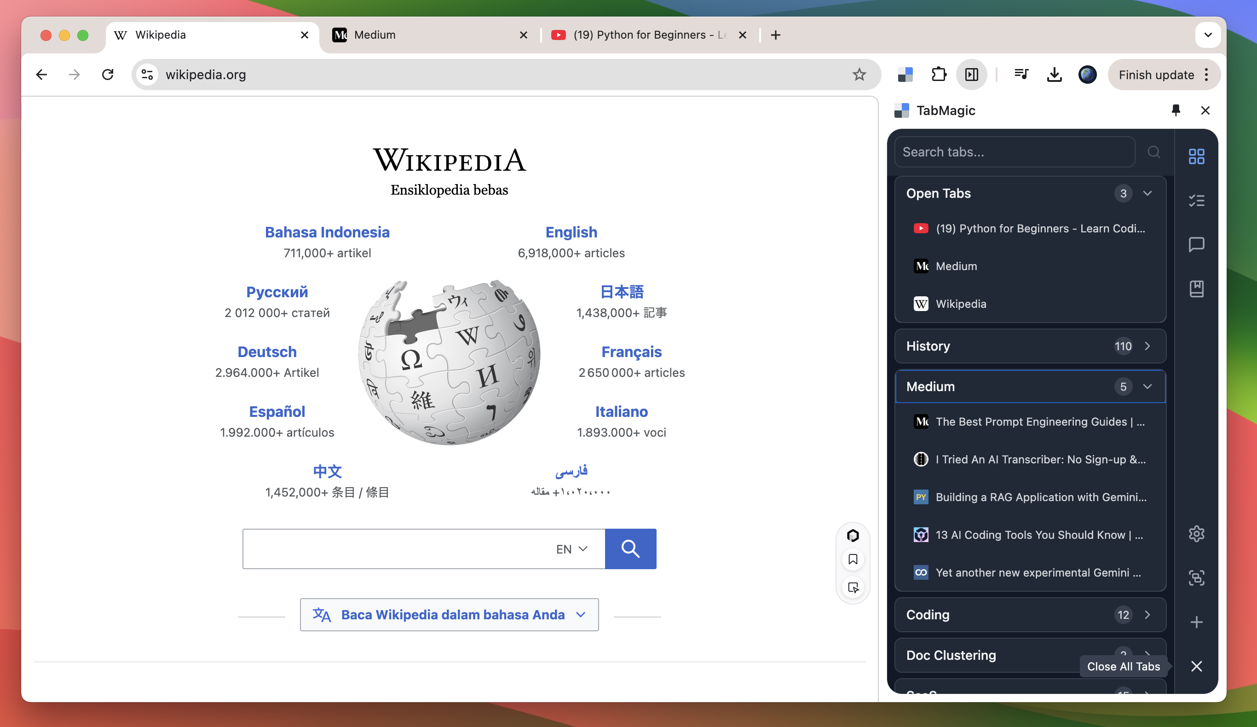Open the EN language selector on Wikipedia search

[570, 549]
